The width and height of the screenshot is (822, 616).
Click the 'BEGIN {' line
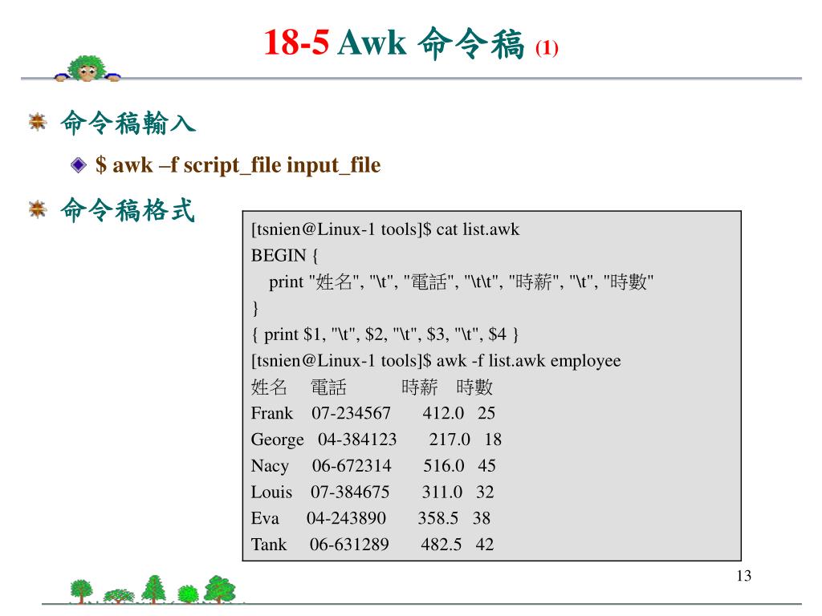click(285, 256)
